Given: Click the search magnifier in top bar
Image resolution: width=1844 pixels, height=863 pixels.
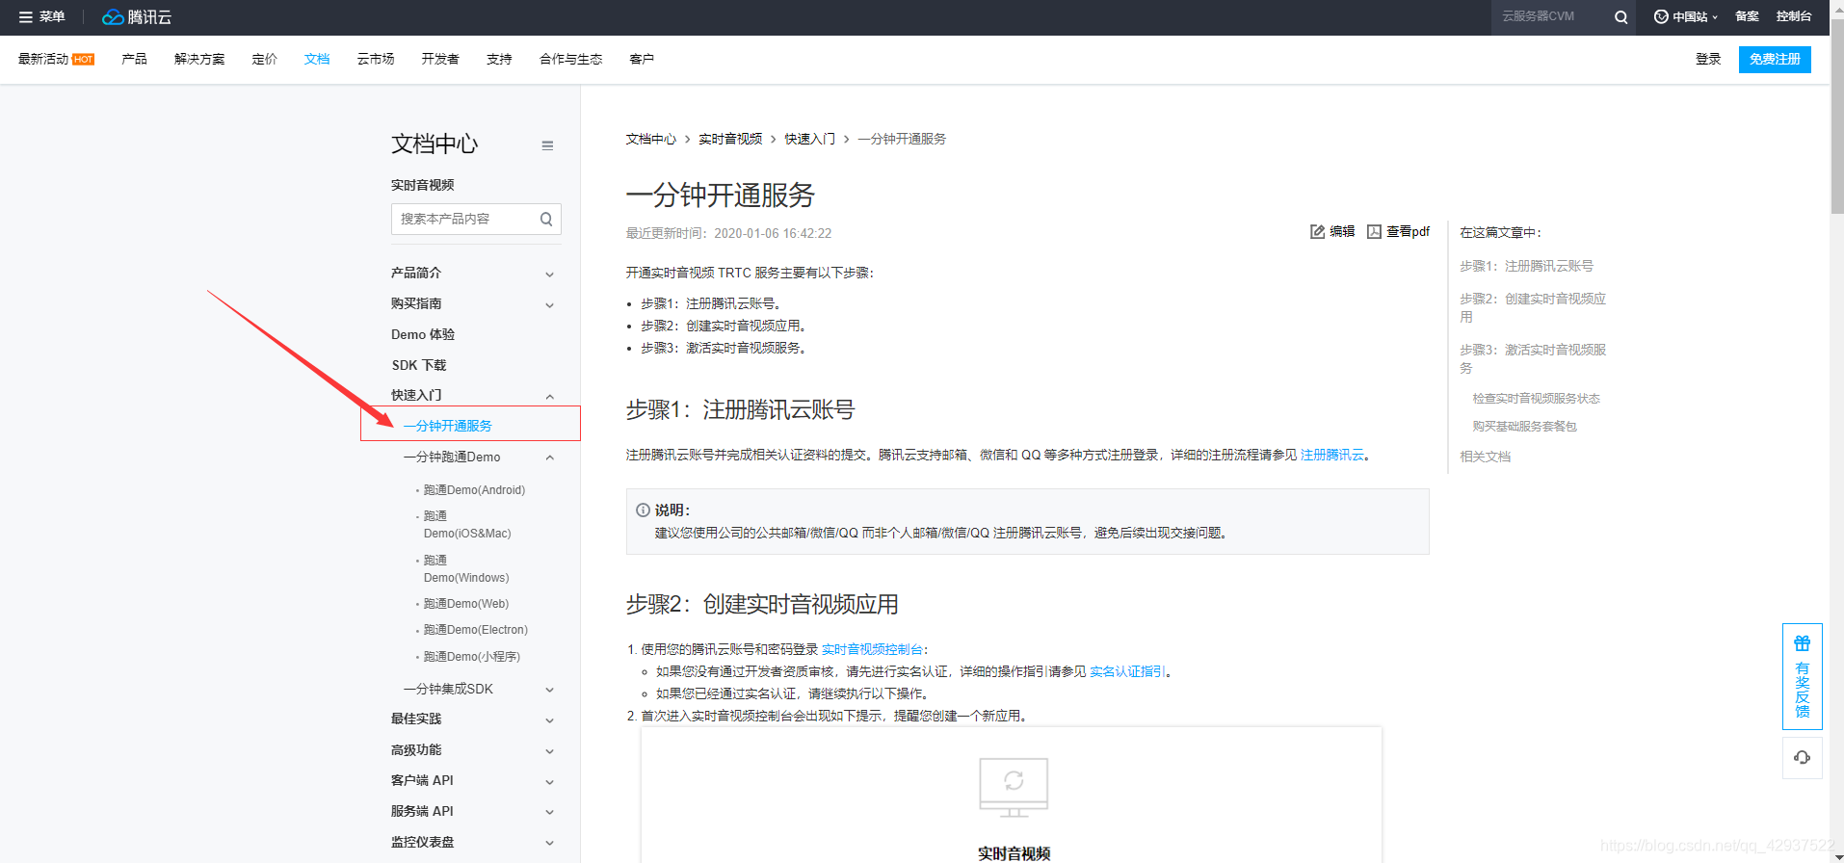Looking at the screenshot, I should (x=1621, y=16).
